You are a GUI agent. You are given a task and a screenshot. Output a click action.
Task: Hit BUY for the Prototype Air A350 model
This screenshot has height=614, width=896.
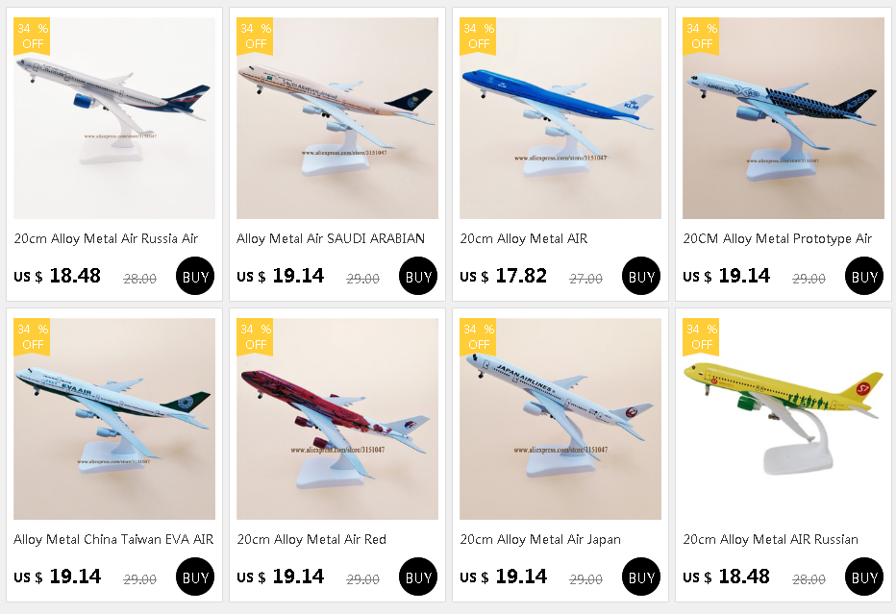click(864, 277)
